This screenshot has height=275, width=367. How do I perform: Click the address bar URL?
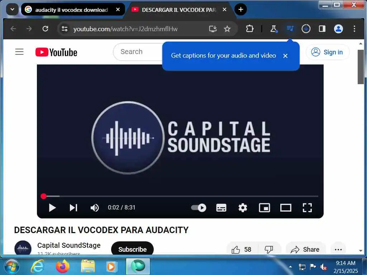point(125,29)
